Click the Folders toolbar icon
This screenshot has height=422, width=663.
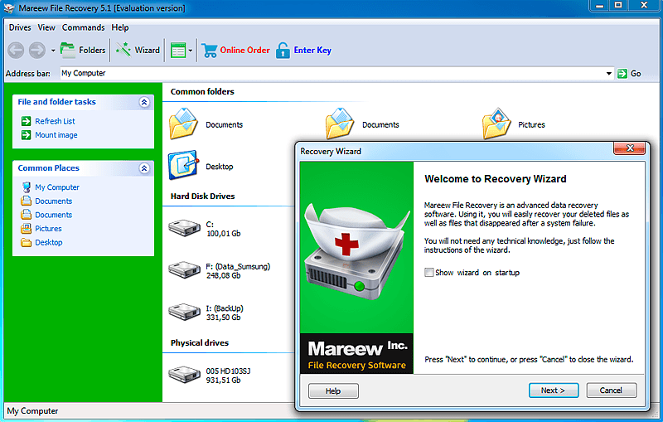tap(68, 50)
